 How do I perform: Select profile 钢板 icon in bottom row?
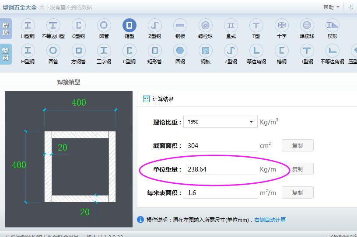coord(205,51)
